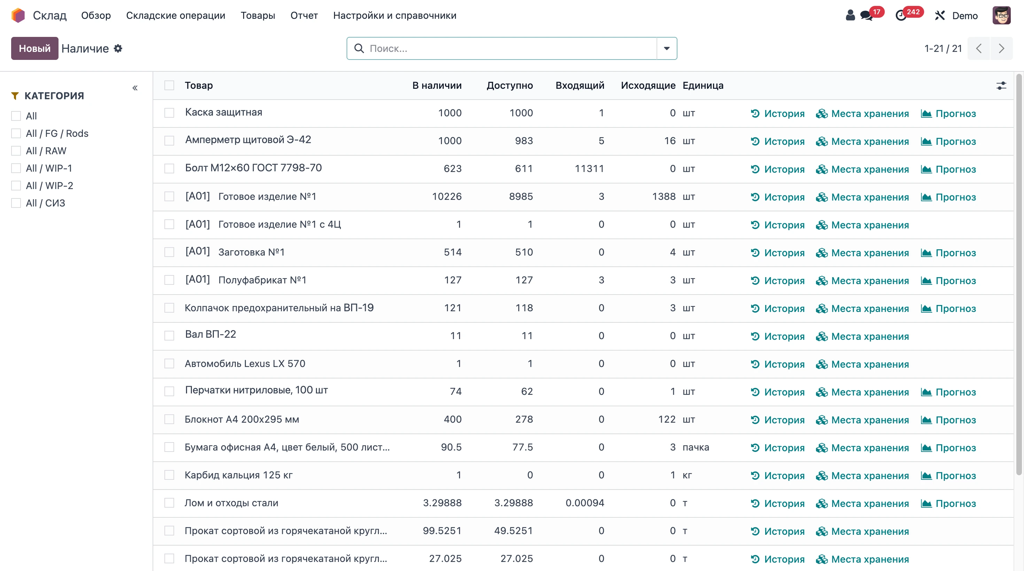Sort by the Доступно column header
1024x571 pixels.
click(x=510, y=85)
